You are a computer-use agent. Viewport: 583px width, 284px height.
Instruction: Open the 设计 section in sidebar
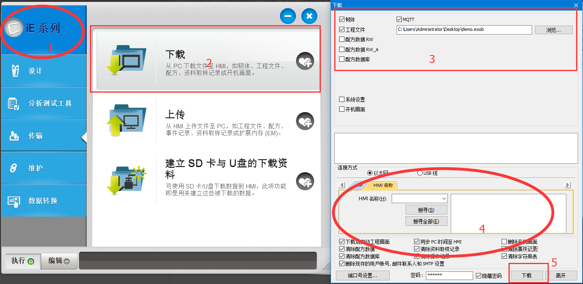coord(44,71)
